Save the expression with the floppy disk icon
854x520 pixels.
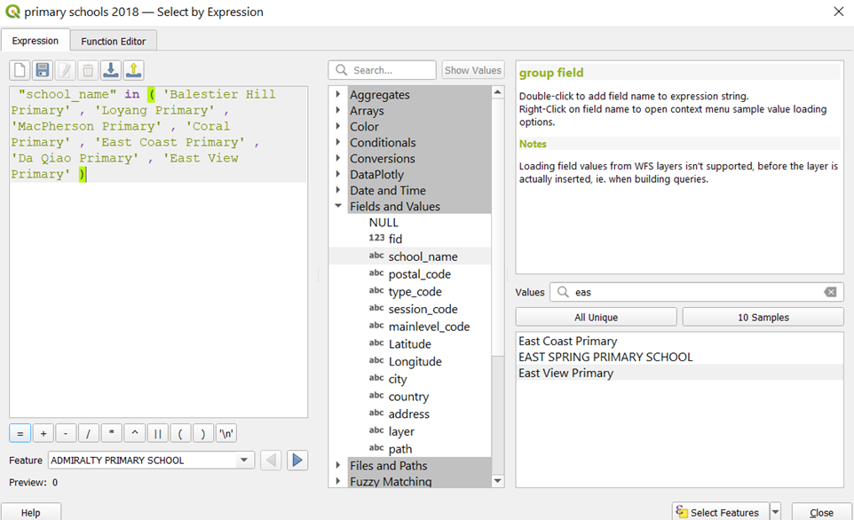[43, 70]
